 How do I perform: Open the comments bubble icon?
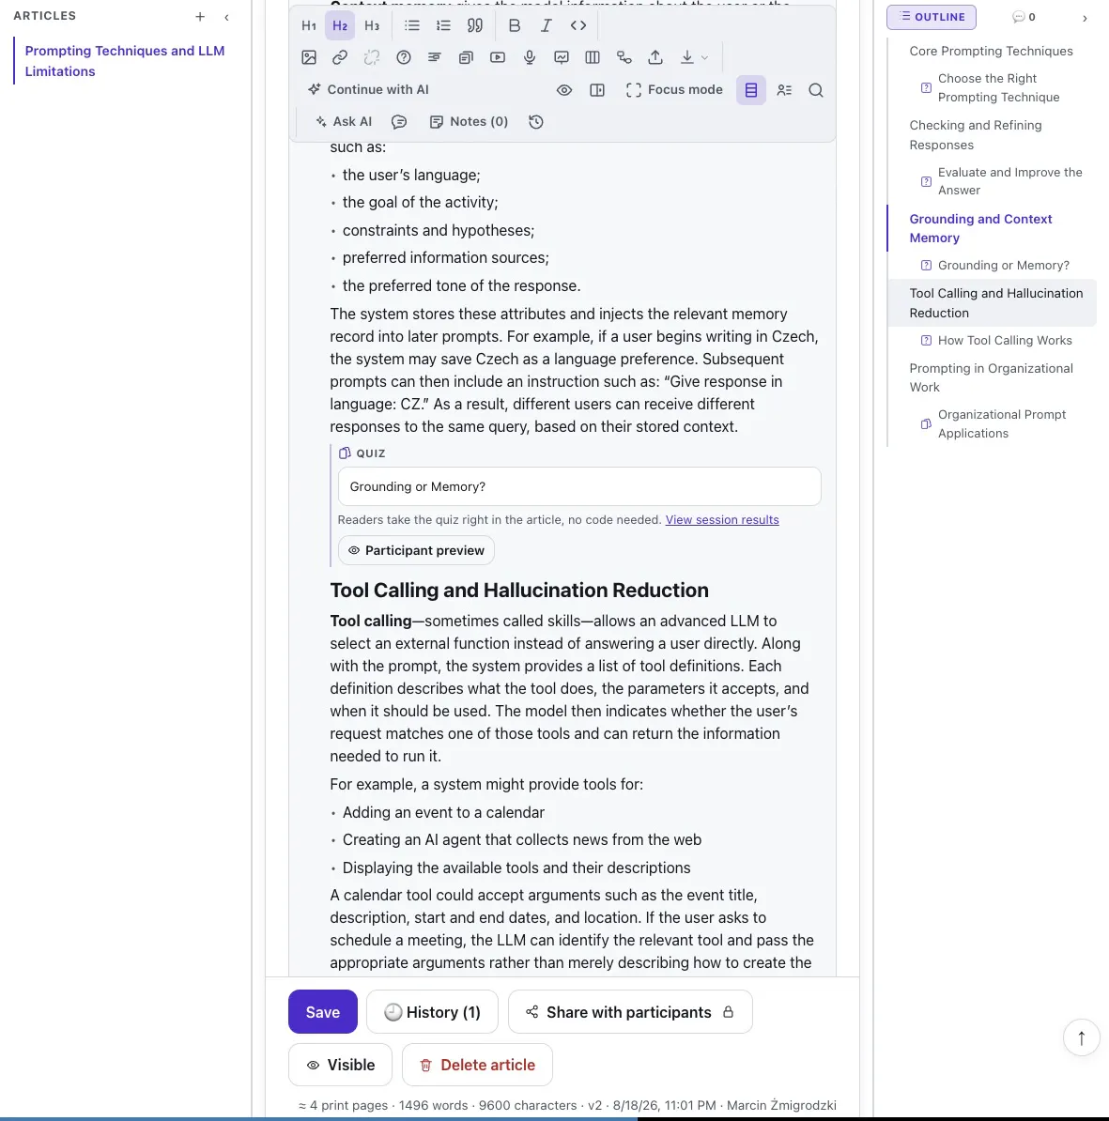click(x=399, y=121)
